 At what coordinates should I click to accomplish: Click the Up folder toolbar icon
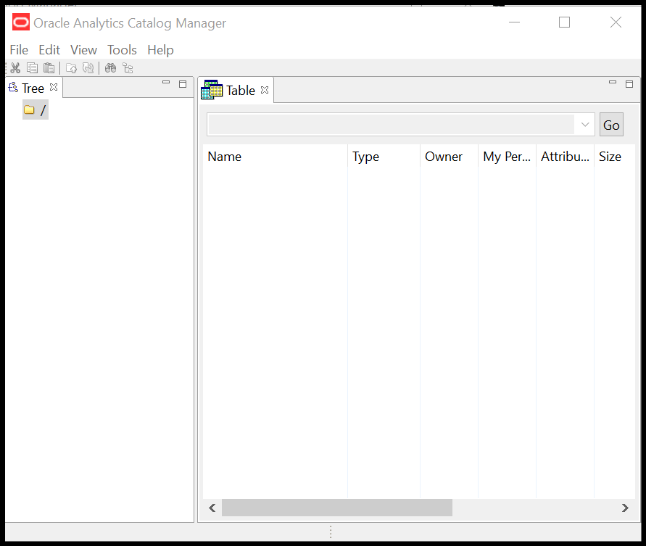coord(71,68)
